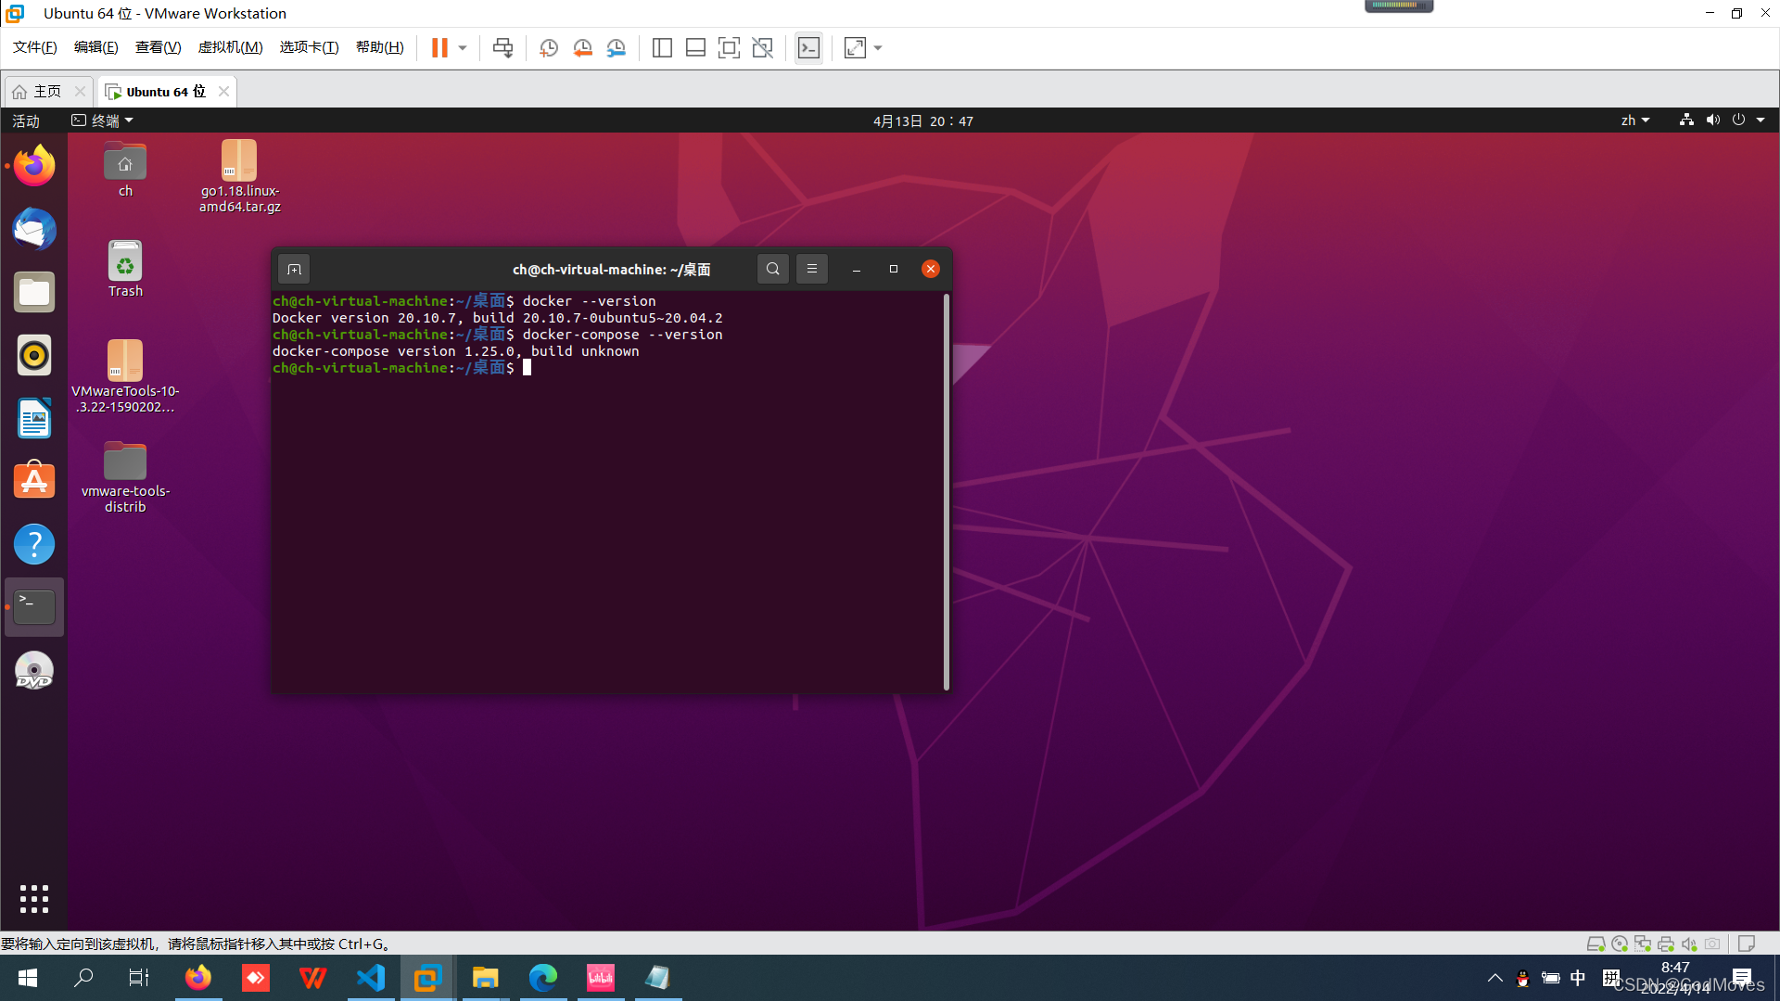Click the terminal window scrollbar
Viewport: 1780px width, 1001px height.
point(946,491)
